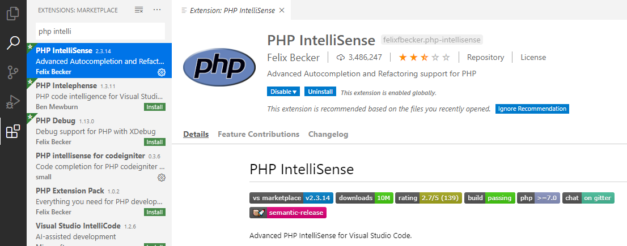Click the build passing badge

489,198
